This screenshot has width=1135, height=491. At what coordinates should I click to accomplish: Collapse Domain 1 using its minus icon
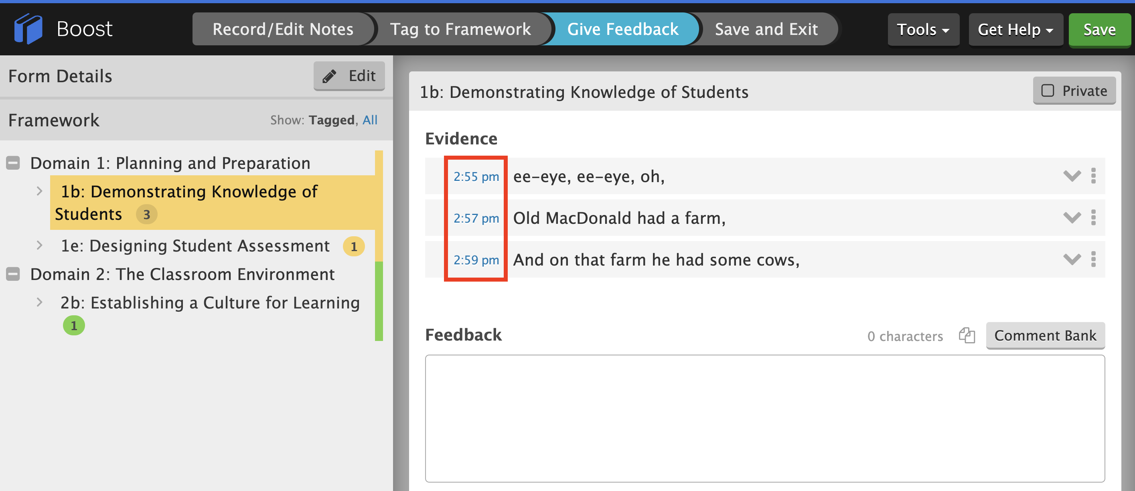pos(13,163)
